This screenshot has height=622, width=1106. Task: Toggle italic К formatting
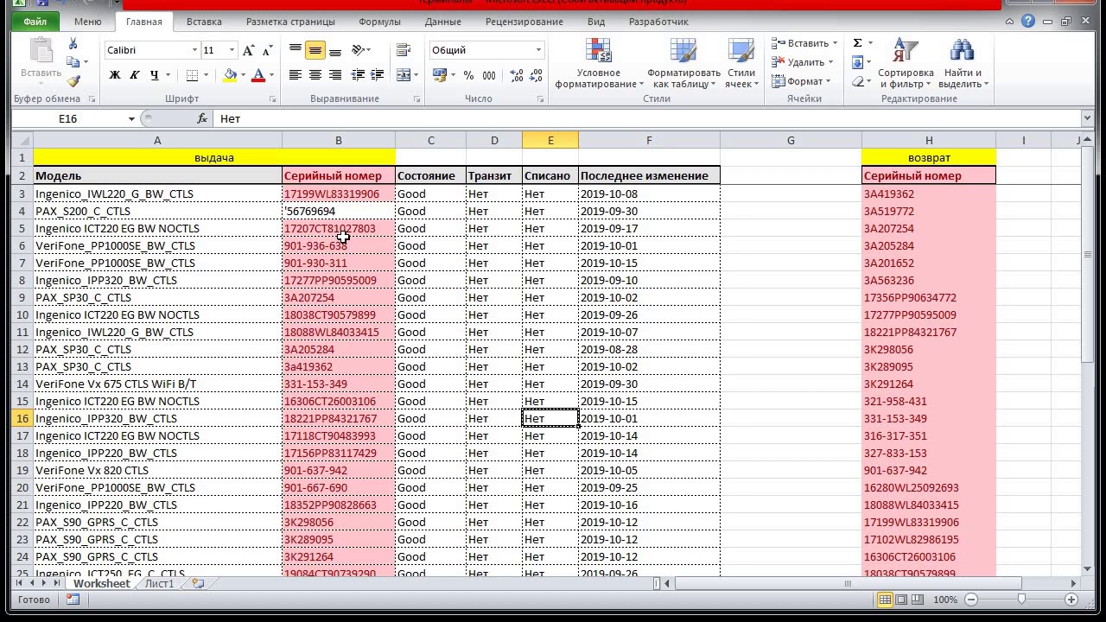[x=135, y=75]
